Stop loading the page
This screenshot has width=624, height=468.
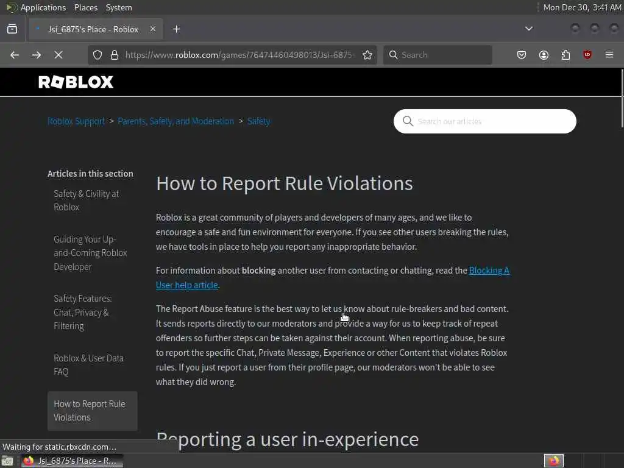pyautogui.click(x=58, y=55)
